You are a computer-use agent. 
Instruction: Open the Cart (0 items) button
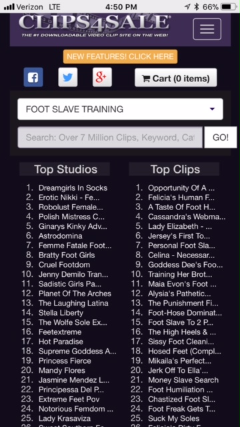[176, 77]
